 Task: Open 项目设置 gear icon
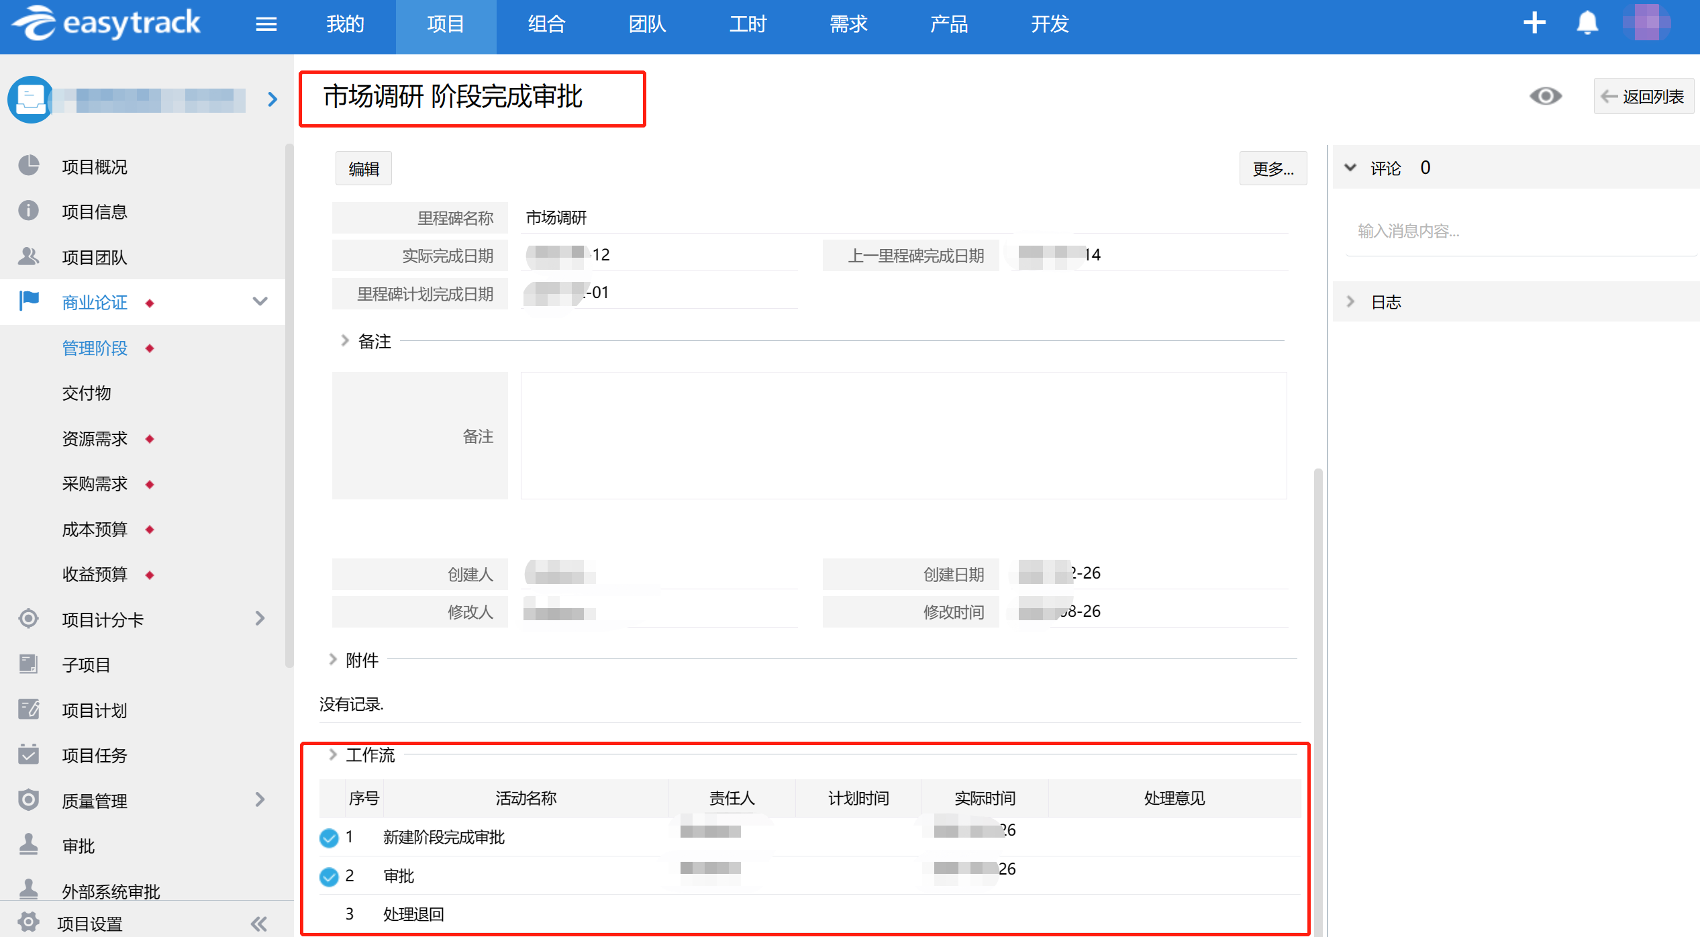(x=29, y=922)
